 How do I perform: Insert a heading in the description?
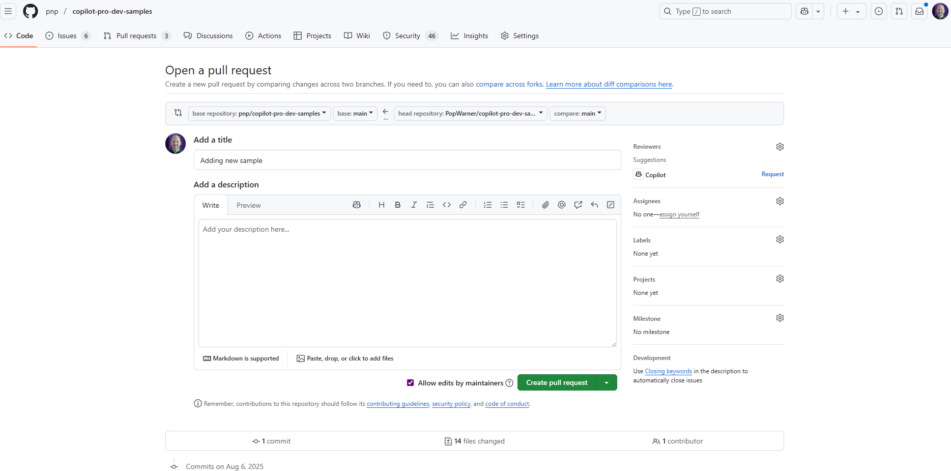click(x=382, y=205)
